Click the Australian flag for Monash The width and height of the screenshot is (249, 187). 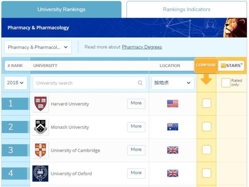tap(173, 127)
